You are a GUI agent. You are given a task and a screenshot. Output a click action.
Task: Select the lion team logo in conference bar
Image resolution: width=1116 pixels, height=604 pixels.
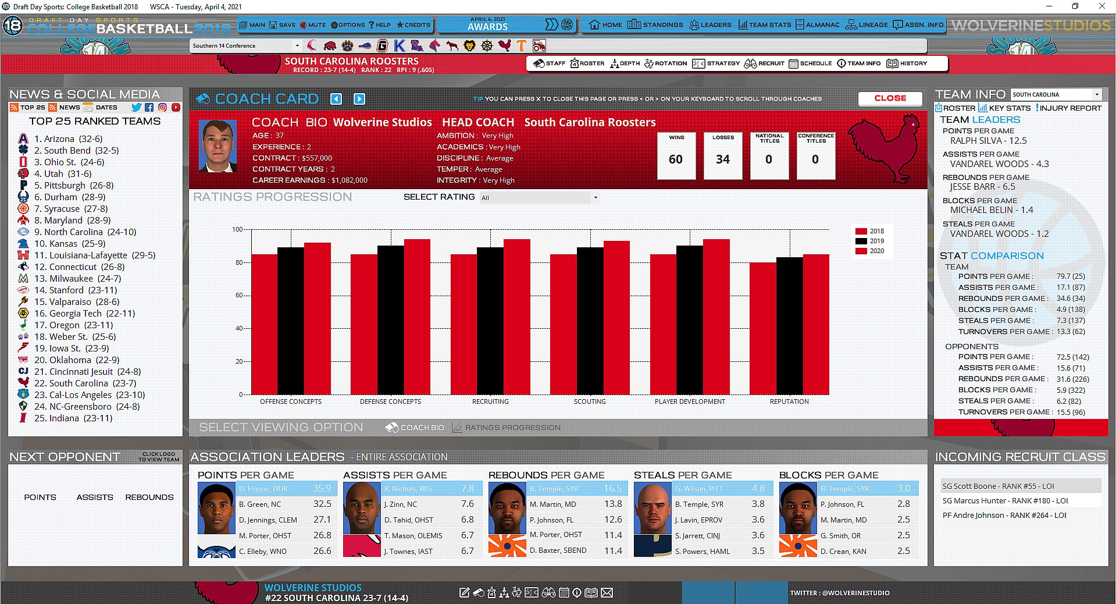pyautogui.click(x=469, y=45)
